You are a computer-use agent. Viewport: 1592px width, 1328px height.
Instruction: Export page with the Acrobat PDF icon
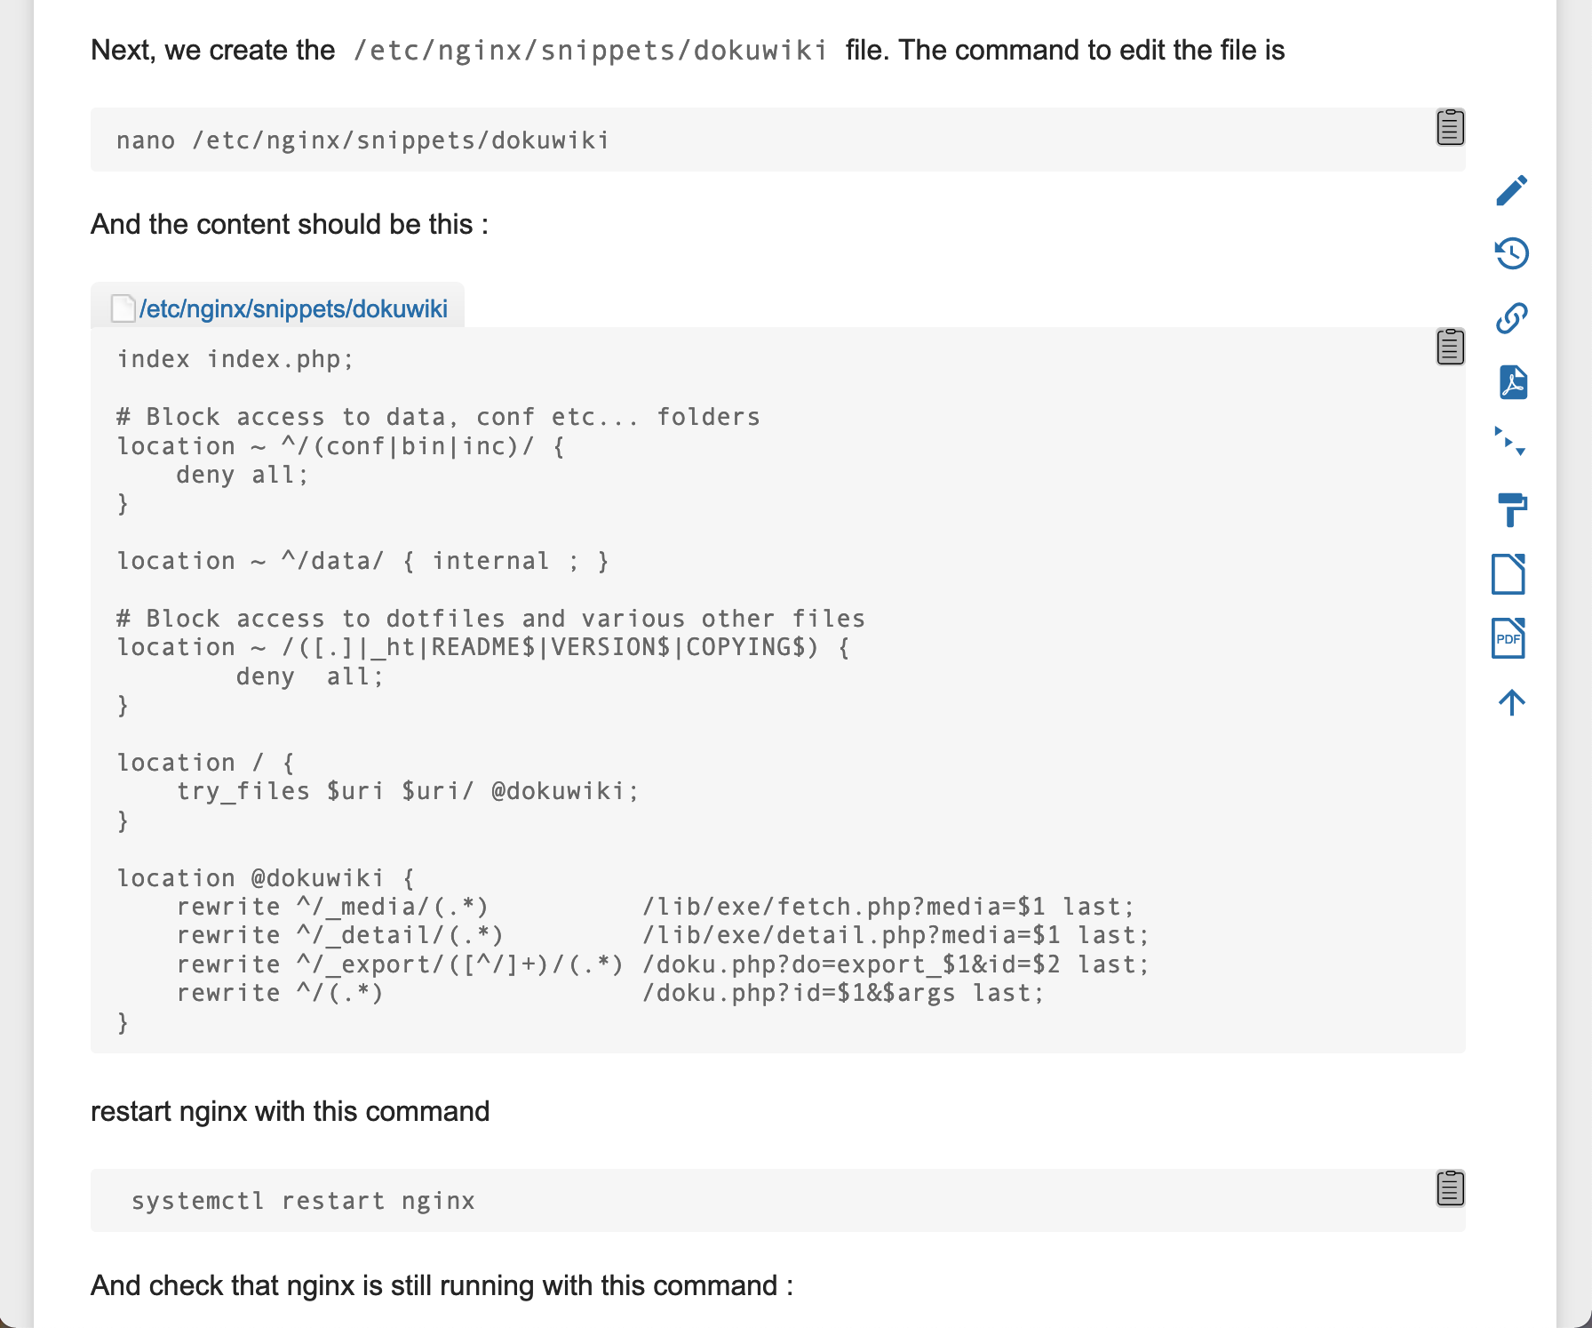click(x=1511, y=382)
